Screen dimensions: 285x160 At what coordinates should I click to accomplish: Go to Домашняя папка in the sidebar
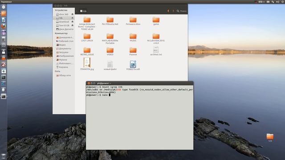tap(65, 37)
